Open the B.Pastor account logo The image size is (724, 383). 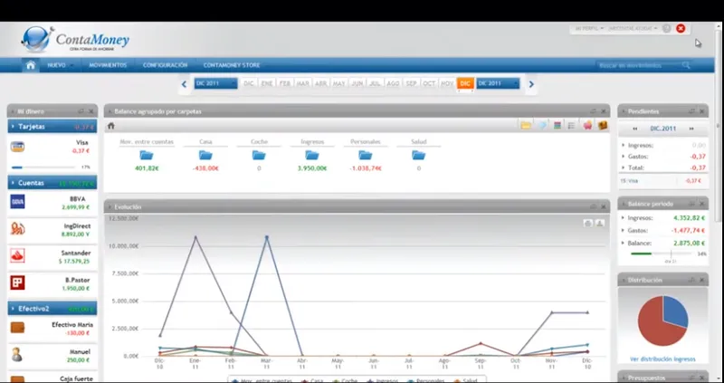17,282
